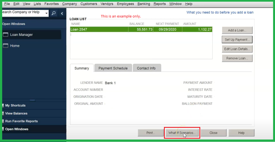The height and width of the screenshot is (142, 275).
Task: Click the search magnifier icon
Action: [54, 13]
